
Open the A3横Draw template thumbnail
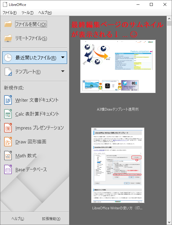118,66
